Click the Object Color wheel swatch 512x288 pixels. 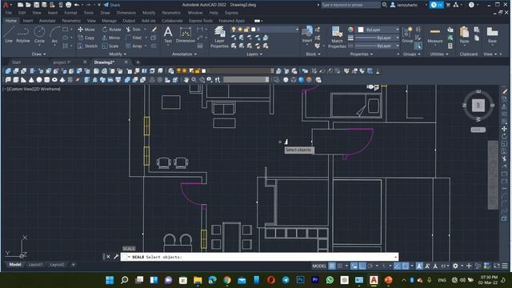click(350, 30)
